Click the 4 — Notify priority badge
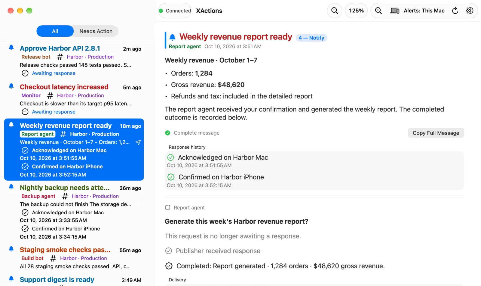This screenshot has width=481, height=286. (311, 38)
